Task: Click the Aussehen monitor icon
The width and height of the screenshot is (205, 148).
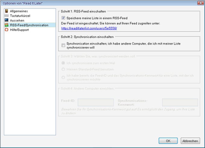Action: click(7, 20)
